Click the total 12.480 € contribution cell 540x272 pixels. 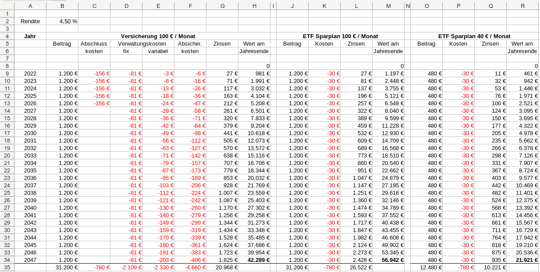click(426, 267)
